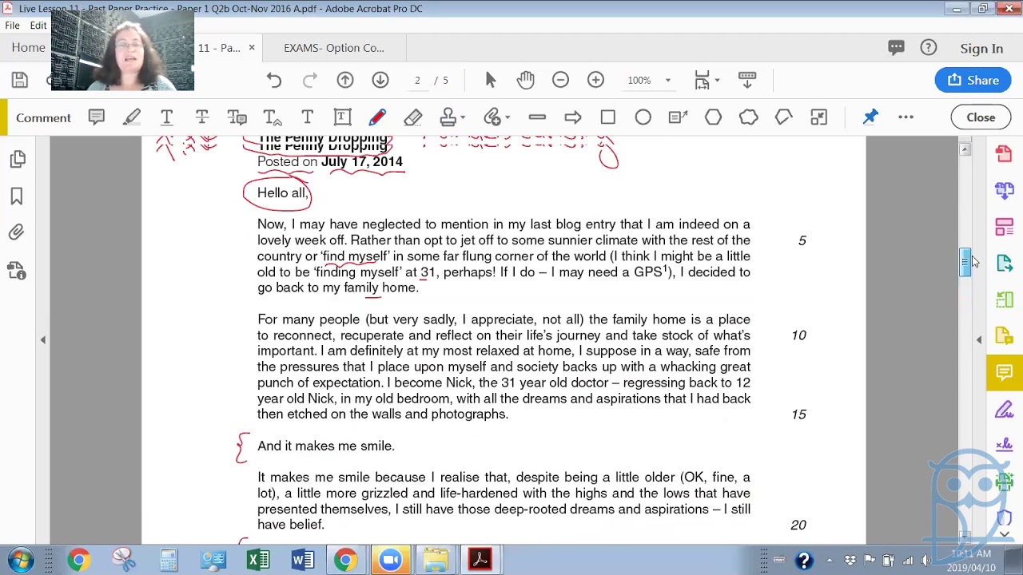
Task: Select the rectangle shape tool
Action: pos(608,117)
